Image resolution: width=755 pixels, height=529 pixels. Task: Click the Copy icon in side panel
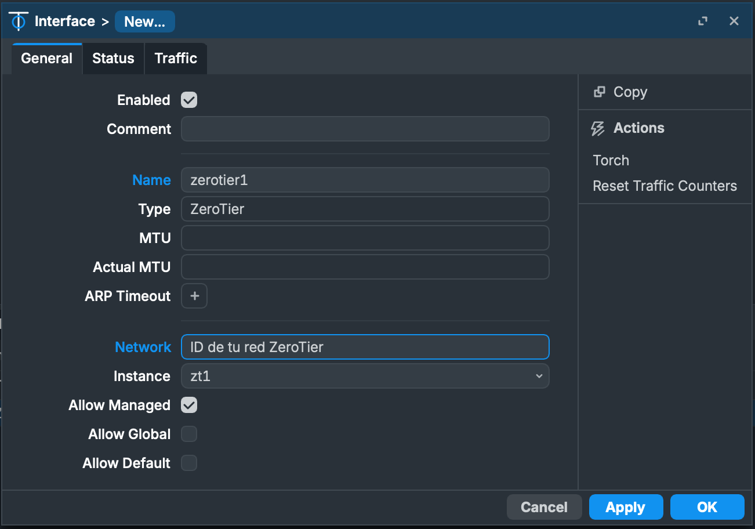tap(600, 92)
